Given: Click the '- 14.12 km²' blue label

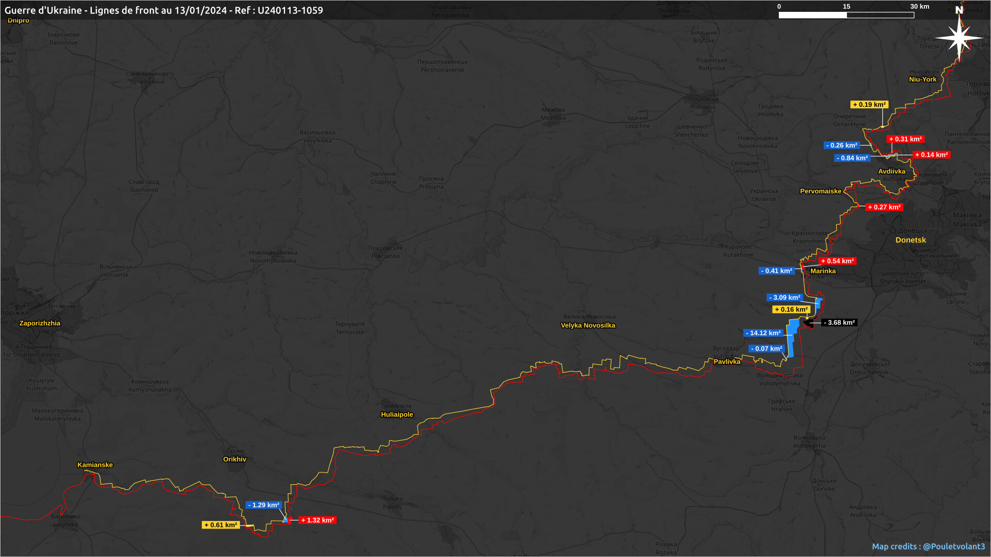Looking at the screenshot, I should (763, 333).
